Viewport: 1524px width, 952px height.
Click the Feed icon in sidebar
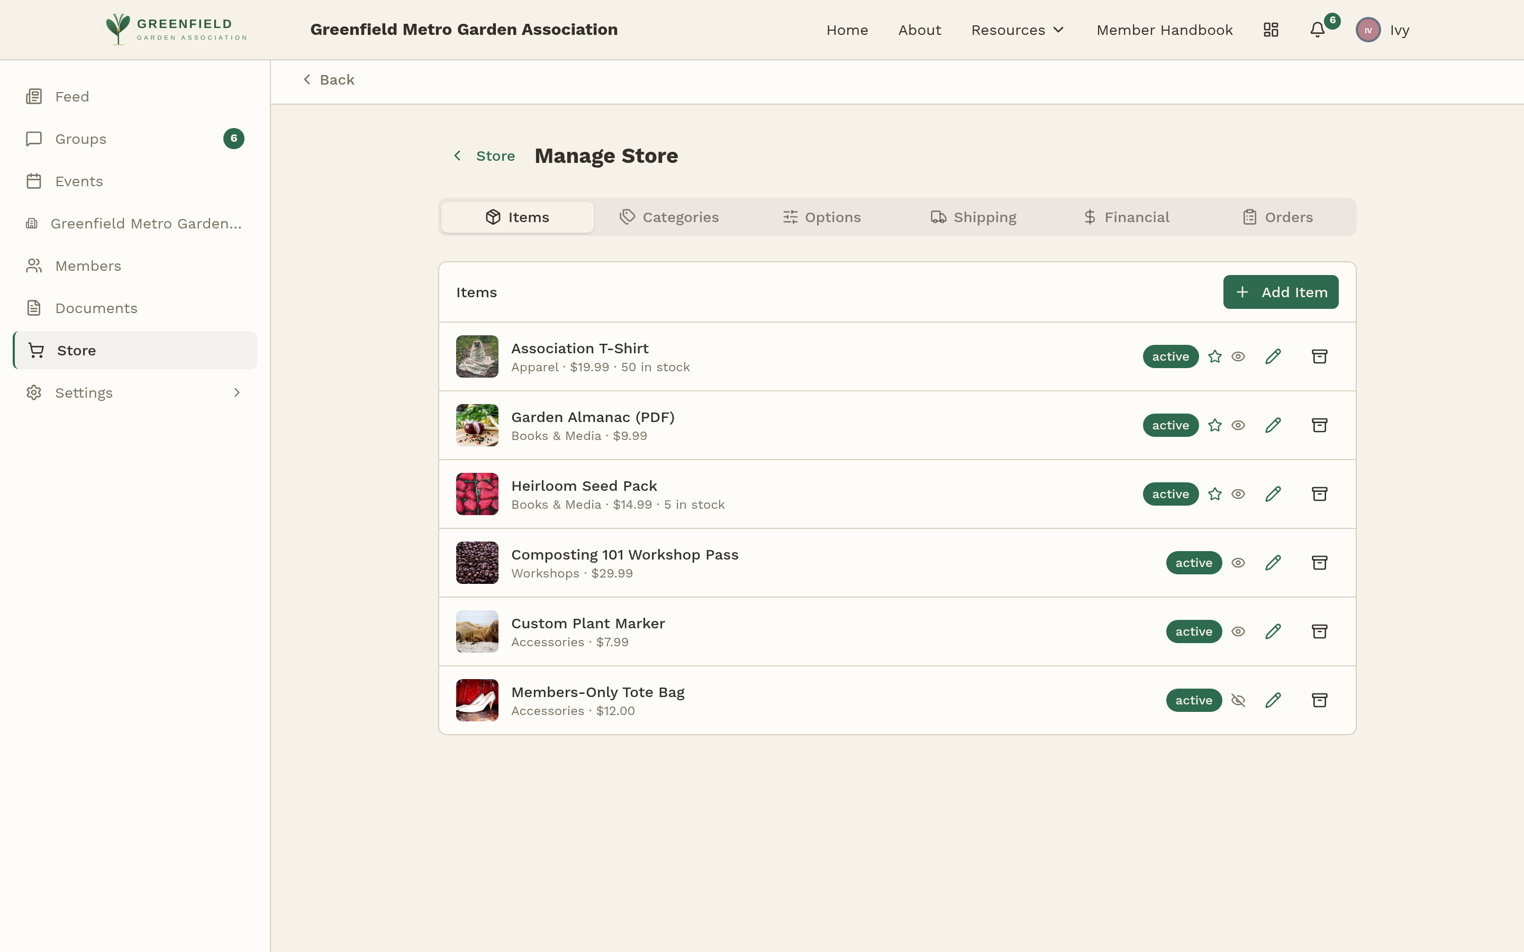pyautogui.click(x=33, y=96)
